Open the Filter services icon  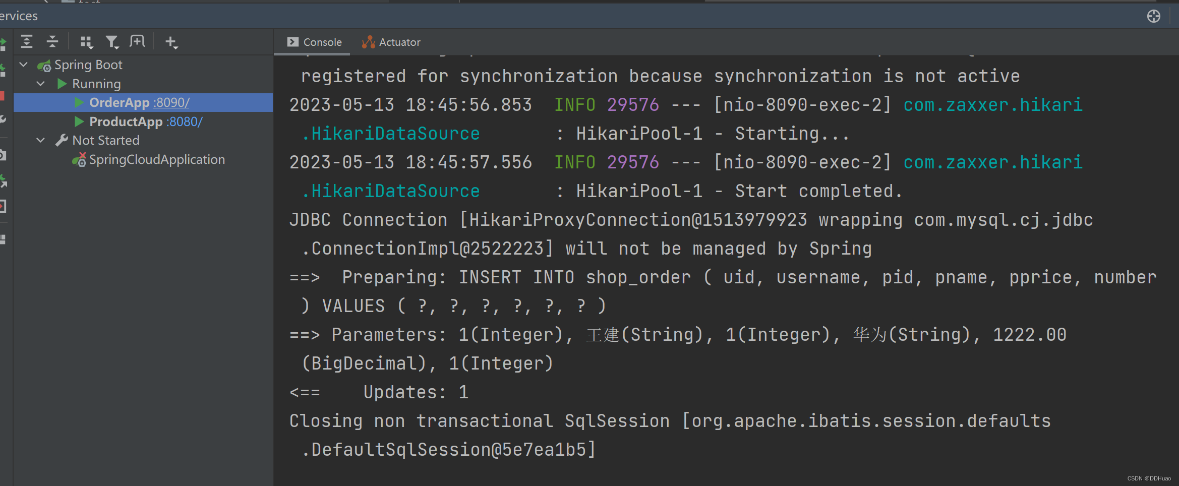[x=112, y=42]
